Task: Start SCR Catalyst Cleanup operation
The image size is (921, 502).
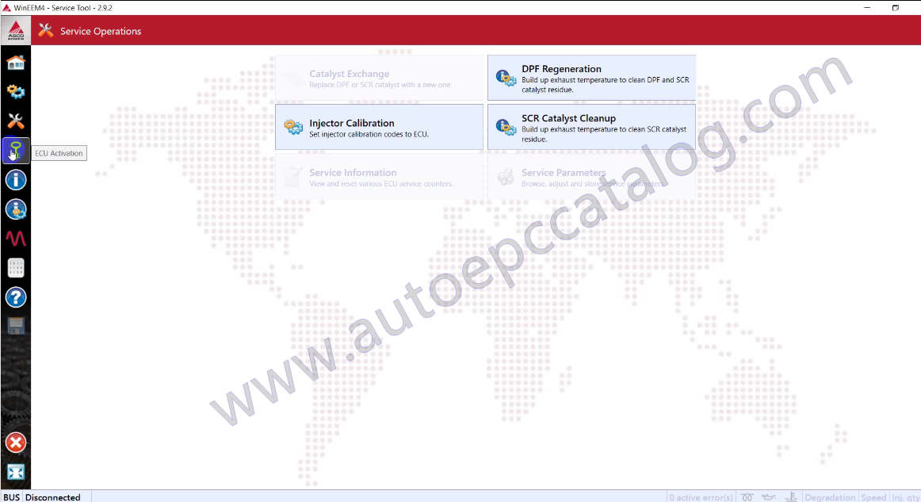Action: pos(591,127)
